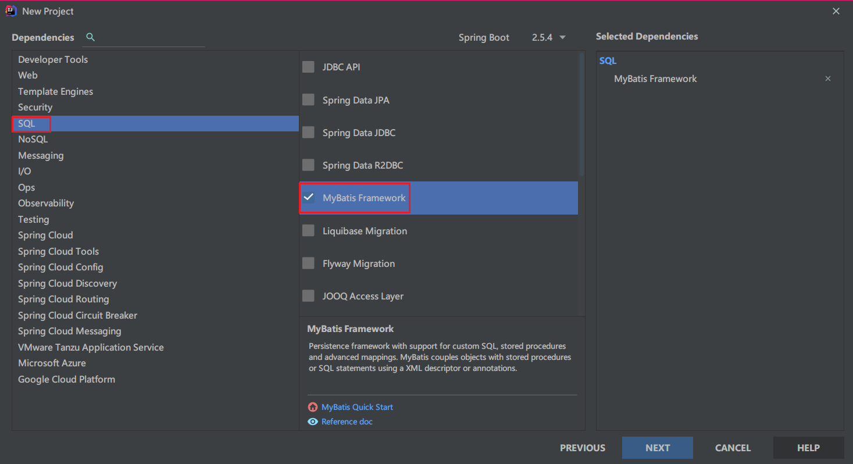Select the Spring Cloud category
The width and height of the screenshot is (853, 464).
pyautogui.click(x=155, y=235)
